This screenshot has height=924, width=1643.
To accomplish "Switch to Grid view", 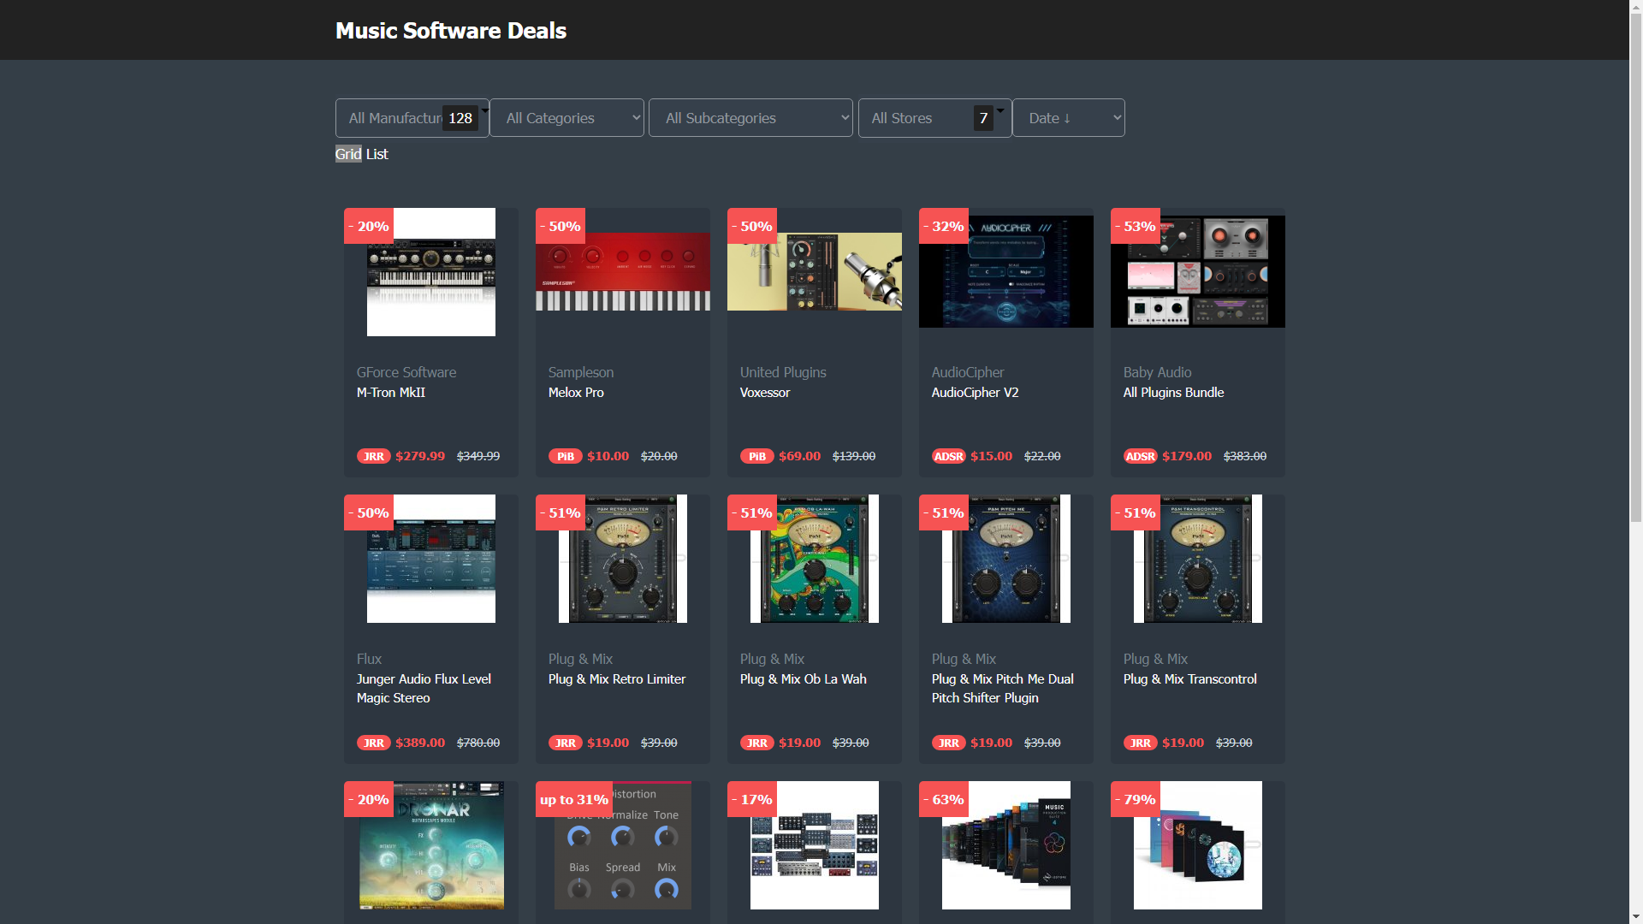I will [347, 154].
